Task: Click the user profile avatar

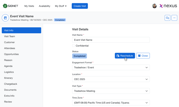Action: (x=154, y=6)
